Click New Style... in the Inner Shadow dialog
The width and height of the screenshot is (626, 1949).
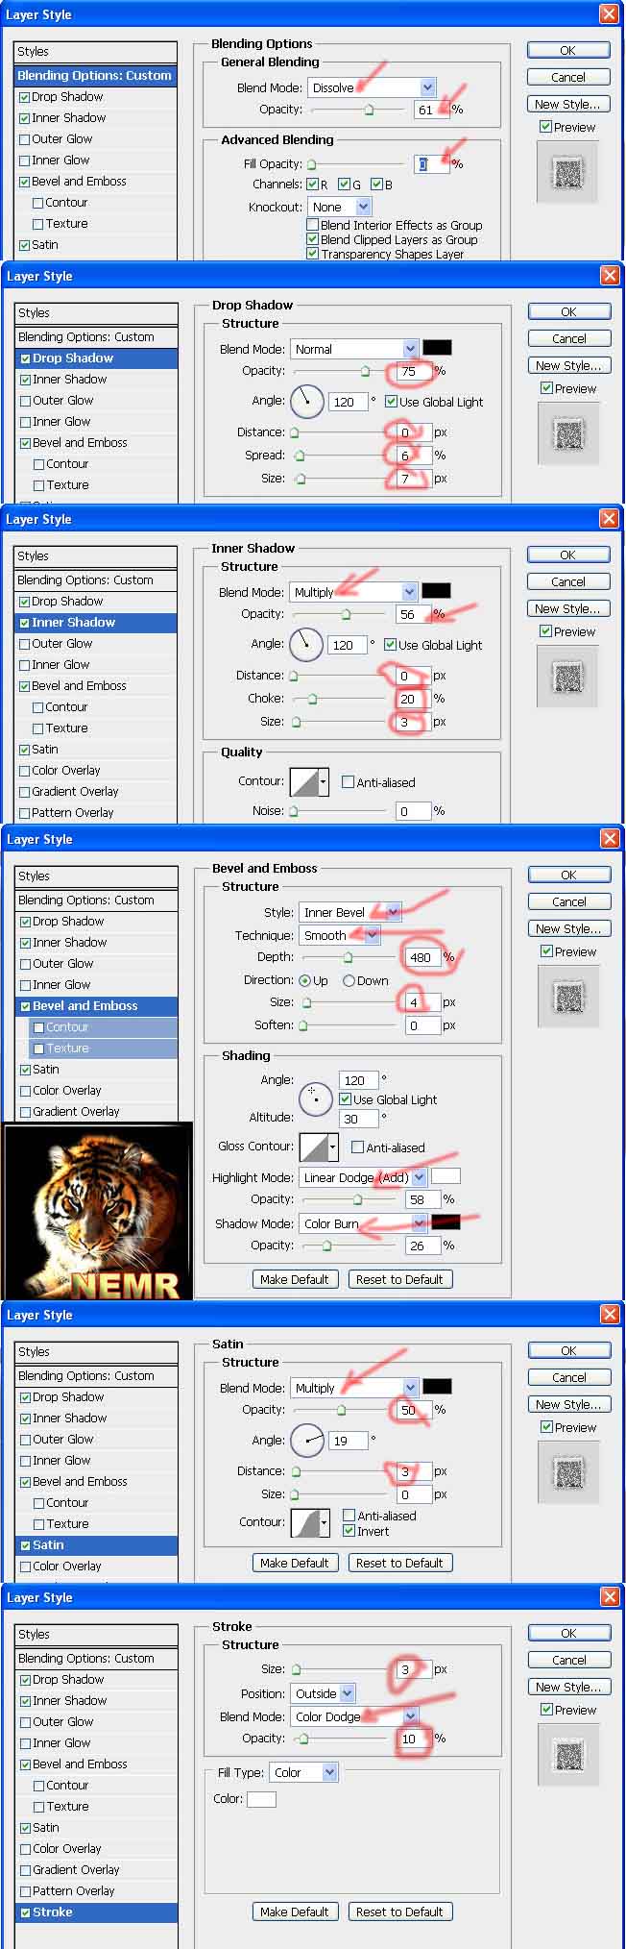(x=567, y=608)
